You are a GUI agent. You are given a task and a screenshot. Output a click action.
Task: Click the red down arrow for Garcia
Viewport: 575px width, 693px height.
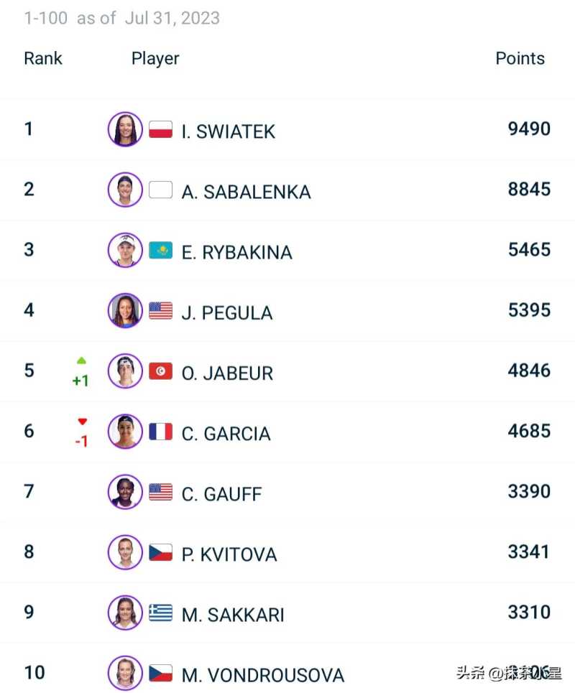click(82, 422)
